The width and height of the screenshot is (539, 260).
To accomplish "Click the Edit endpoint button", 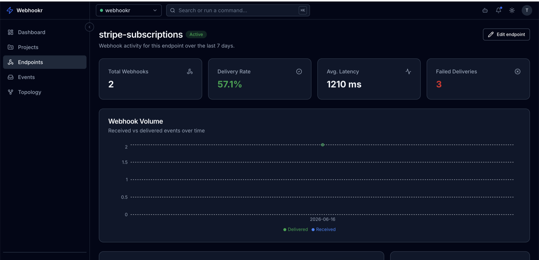I will (x=506, y=34).
